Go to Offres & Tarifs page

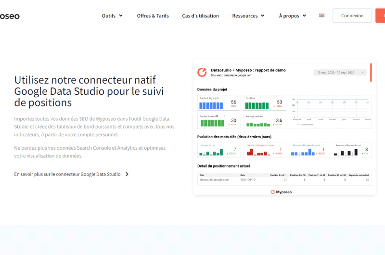(x=153, y=16)
